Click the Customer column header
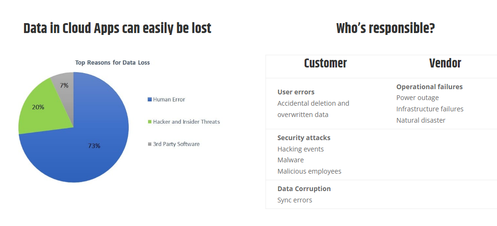 325,63
